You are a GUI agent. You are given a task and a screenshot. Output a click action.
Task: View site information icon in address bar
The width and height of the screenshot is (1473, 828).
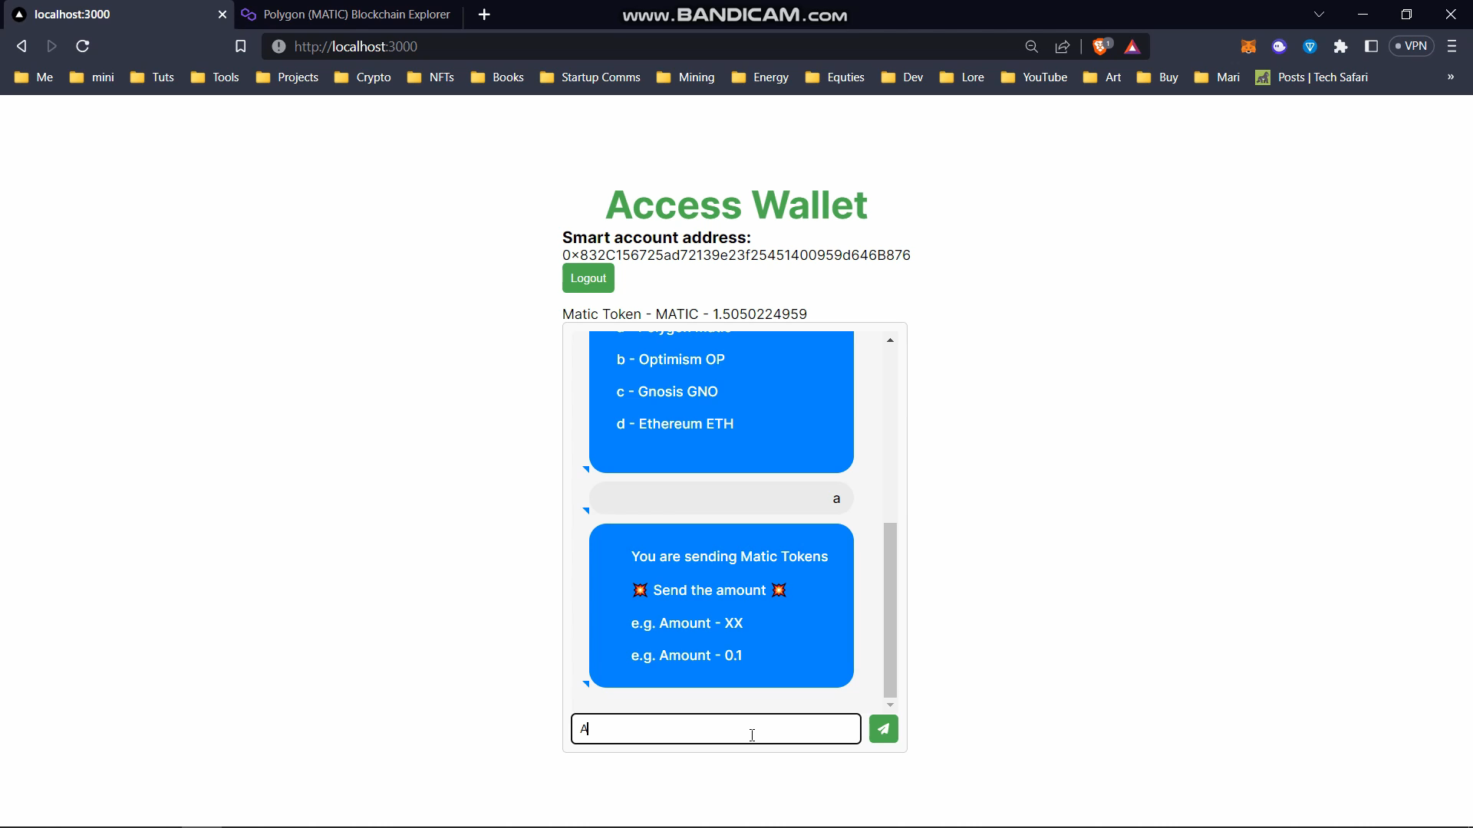[x=278, y=47]
